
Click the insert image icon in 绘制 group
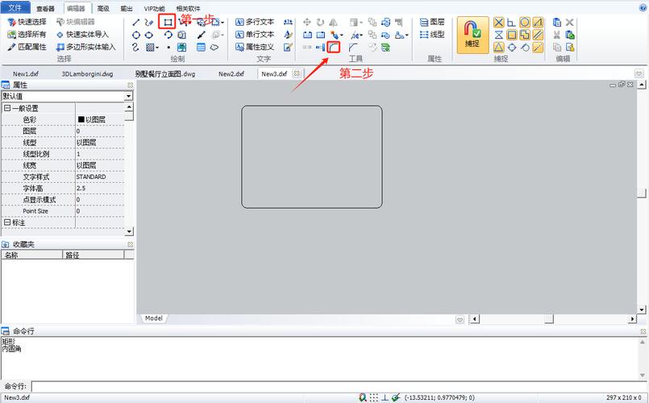[181, 48]
